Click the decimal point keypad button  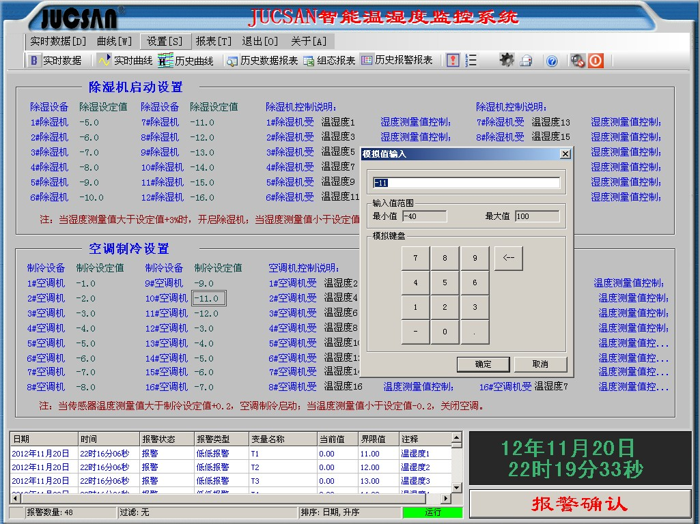pos(475,332)
